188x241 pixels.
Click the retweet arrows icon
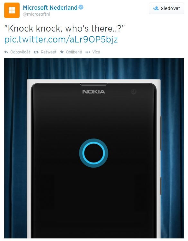[36, 52]
